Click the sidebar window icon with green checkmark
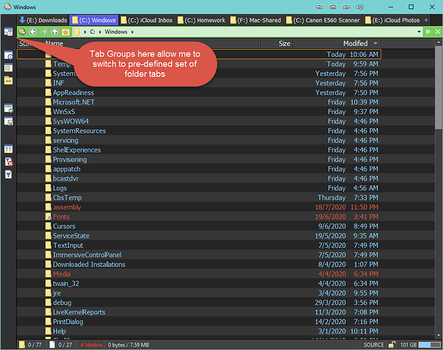The image size is (443, 350). point(8,108)
